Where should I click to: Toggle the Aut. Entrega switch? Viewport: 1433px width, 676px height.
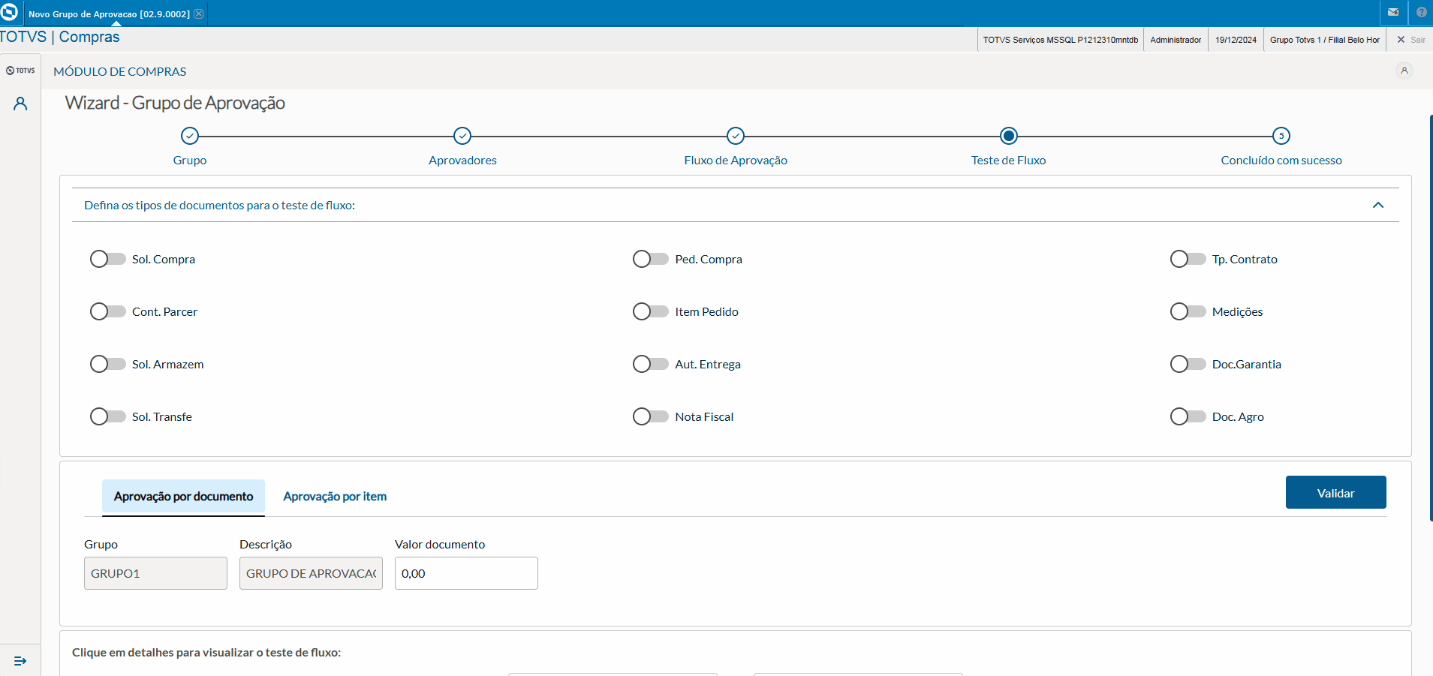click(651, 364)
